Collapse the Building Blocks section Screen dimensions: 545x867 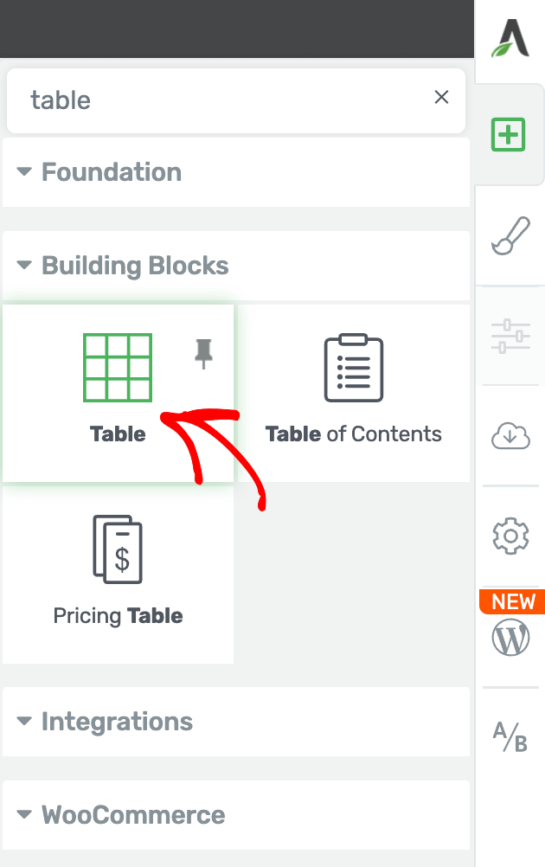tap(24, 265)
